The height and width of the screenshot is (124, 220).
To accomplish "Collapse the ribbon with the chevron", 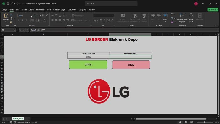I will click(216, 25).
